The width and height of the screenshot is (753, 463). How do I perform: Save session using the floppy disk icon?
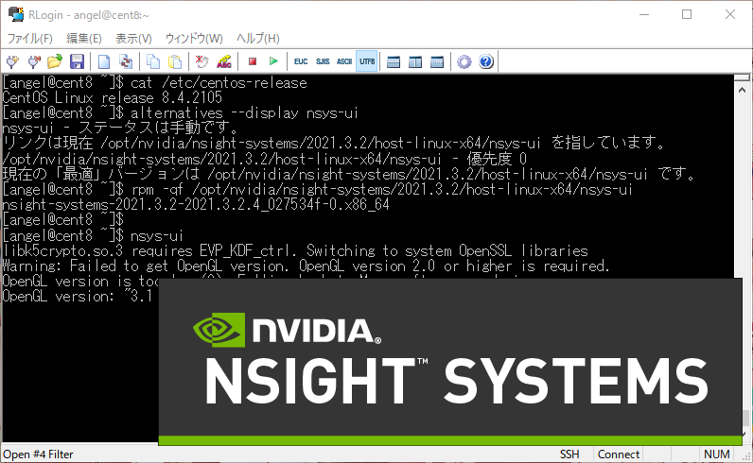77,61
